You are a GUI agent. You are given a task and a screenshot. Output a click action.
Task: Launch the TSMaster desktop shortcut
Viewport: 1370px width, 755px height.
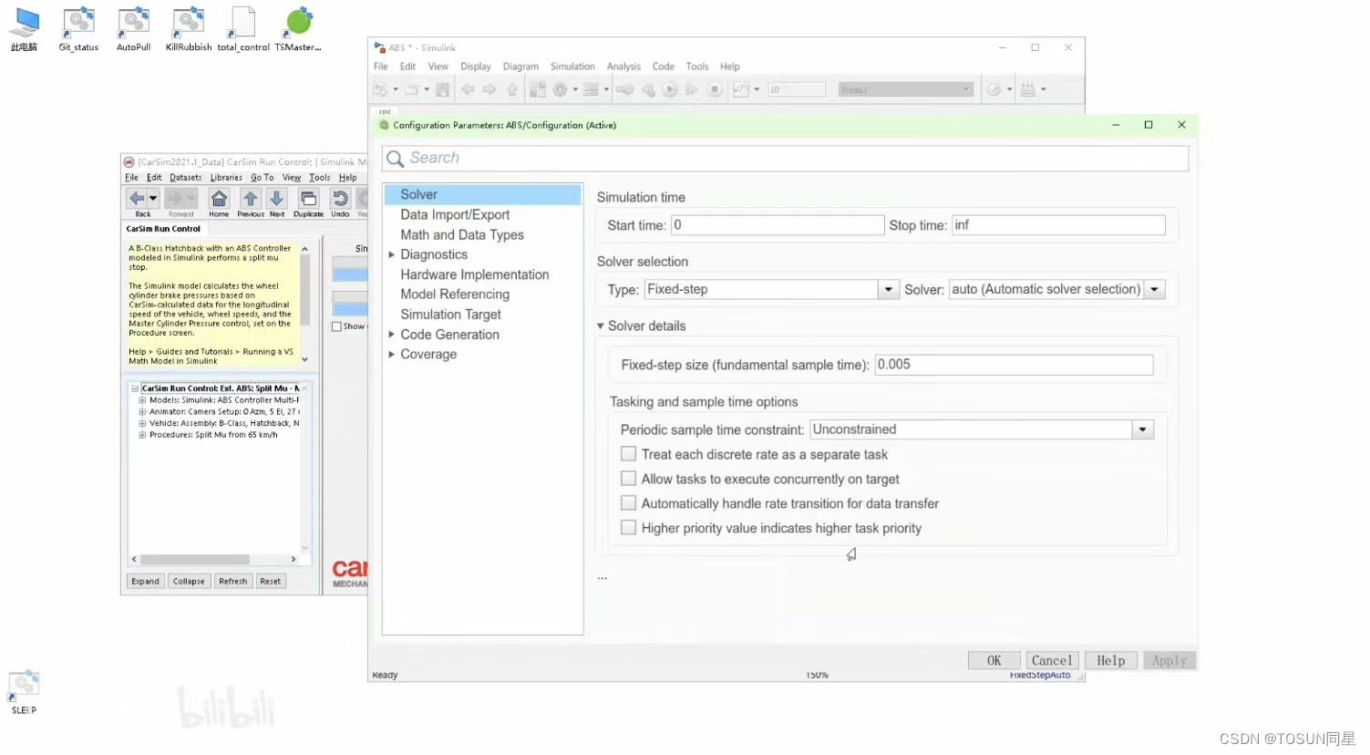298,29
